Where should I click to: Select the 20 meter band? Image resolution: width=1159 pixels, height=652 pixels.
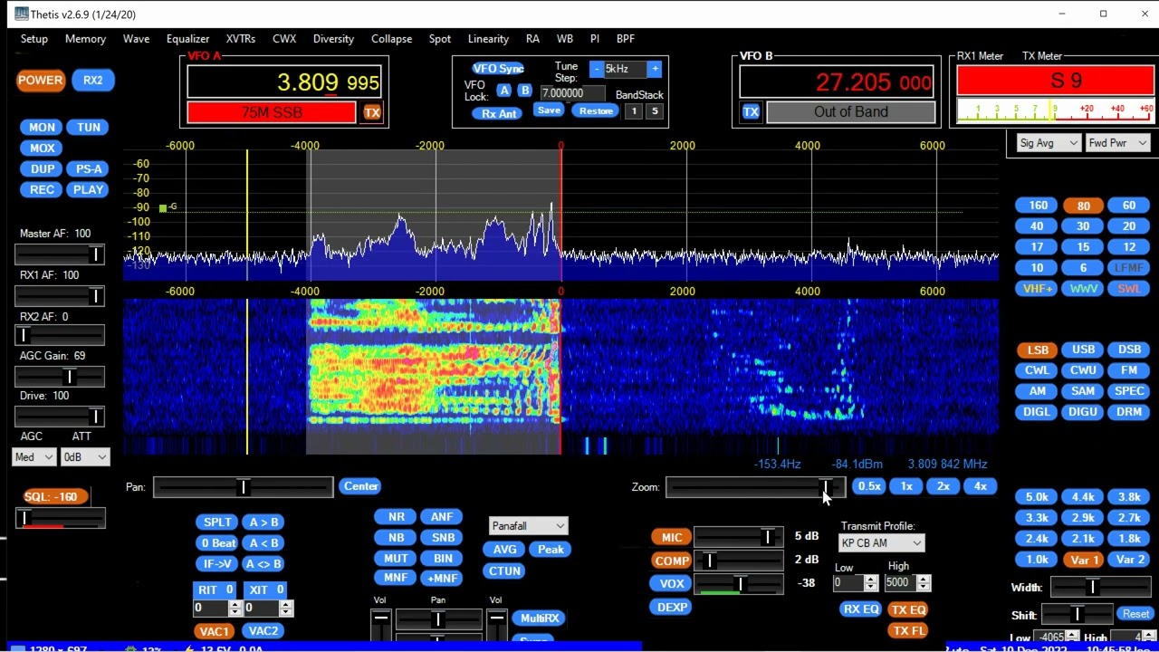(1129, 226)
